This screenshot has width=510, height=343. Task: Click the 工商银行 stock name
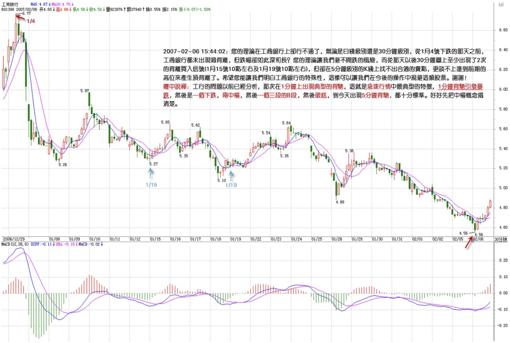[10, 4]
